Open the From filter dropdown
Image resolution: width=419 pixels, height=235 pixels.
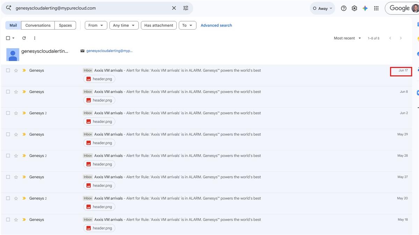(x=96, y=25)
